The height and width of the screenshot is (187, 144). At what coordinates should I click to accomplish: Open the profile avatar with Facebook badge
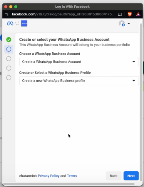pyautogui.click(x=122, y=23)
